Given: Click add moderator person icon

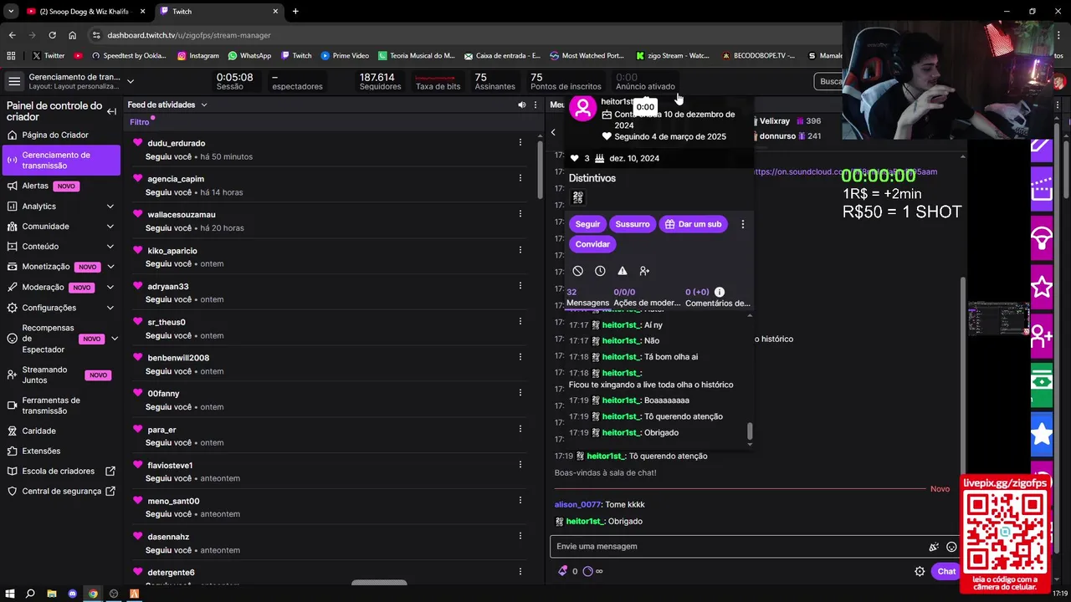Looking at the screenshot, I should 644,271.
